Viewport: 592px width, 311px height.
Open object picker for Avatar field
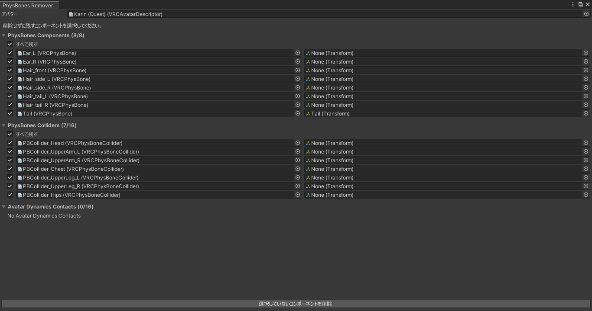coord(586,14)
